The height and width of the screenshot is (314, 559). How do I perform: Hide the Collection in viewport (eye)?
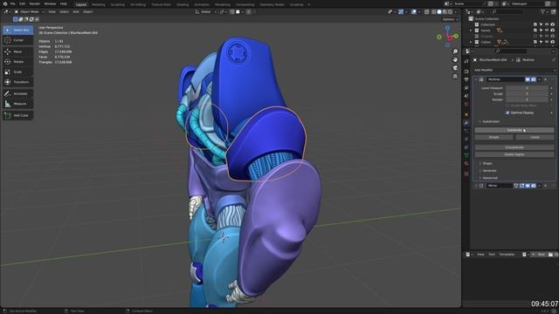coord(547,24)
